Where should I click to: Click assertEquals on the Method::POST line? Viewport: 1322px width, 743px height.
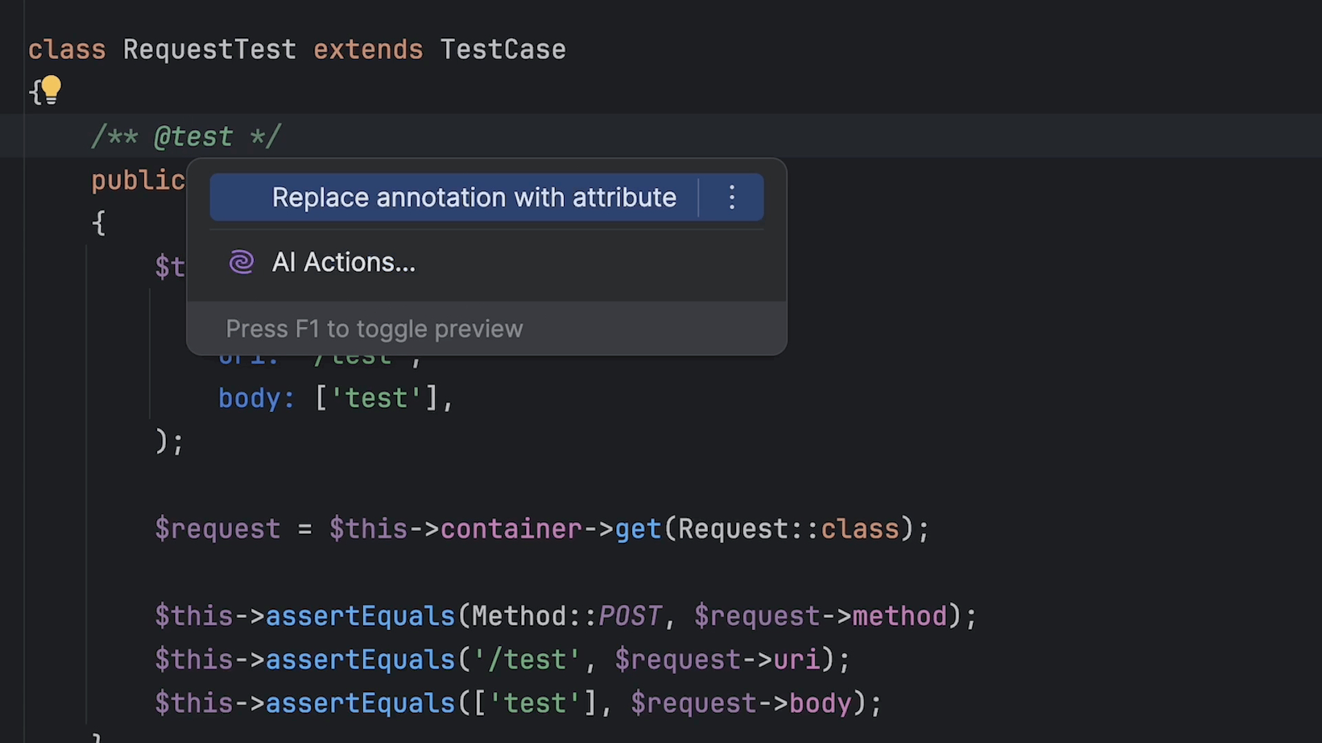(x=360, y=616)
